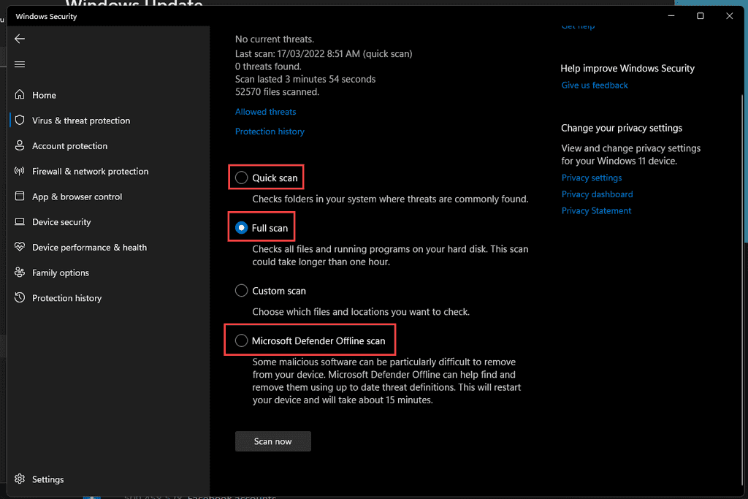Maximize the Windows Security window
The image size is (748, 499).
[701, 16]
